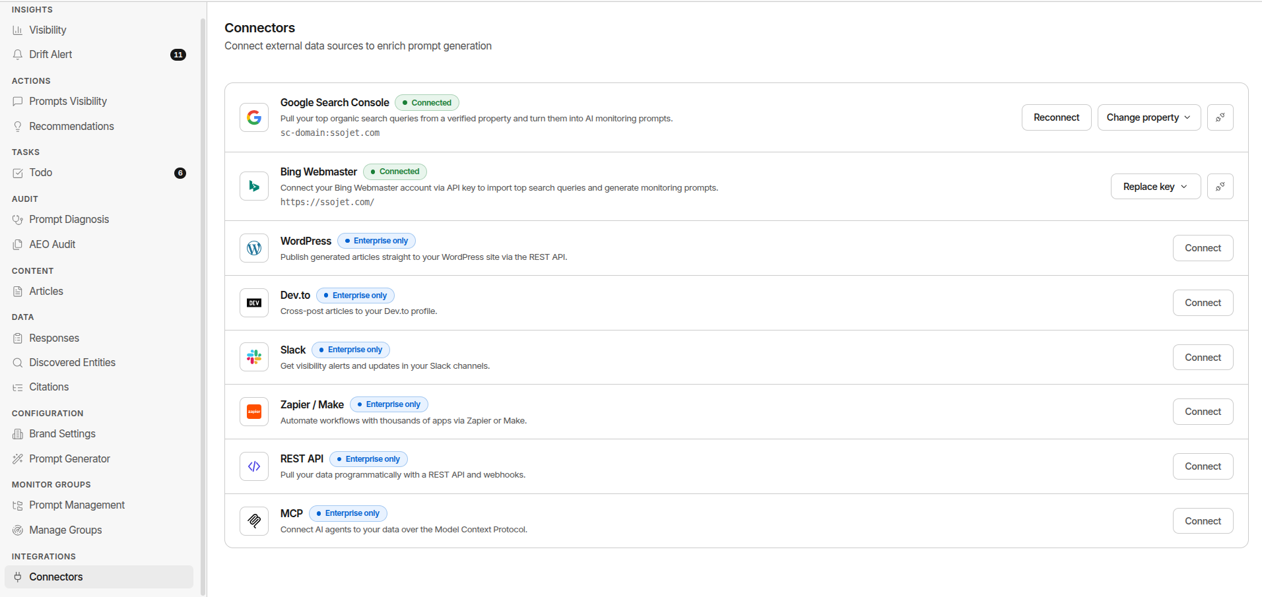The image size is (1262, 597).
Task: Click the Articles page icon
Action: (x=18, y=292)
